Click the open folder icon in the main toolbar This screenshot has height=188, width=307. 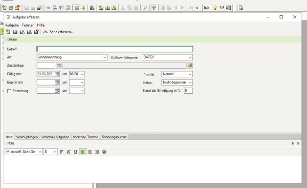click(11, 8)
